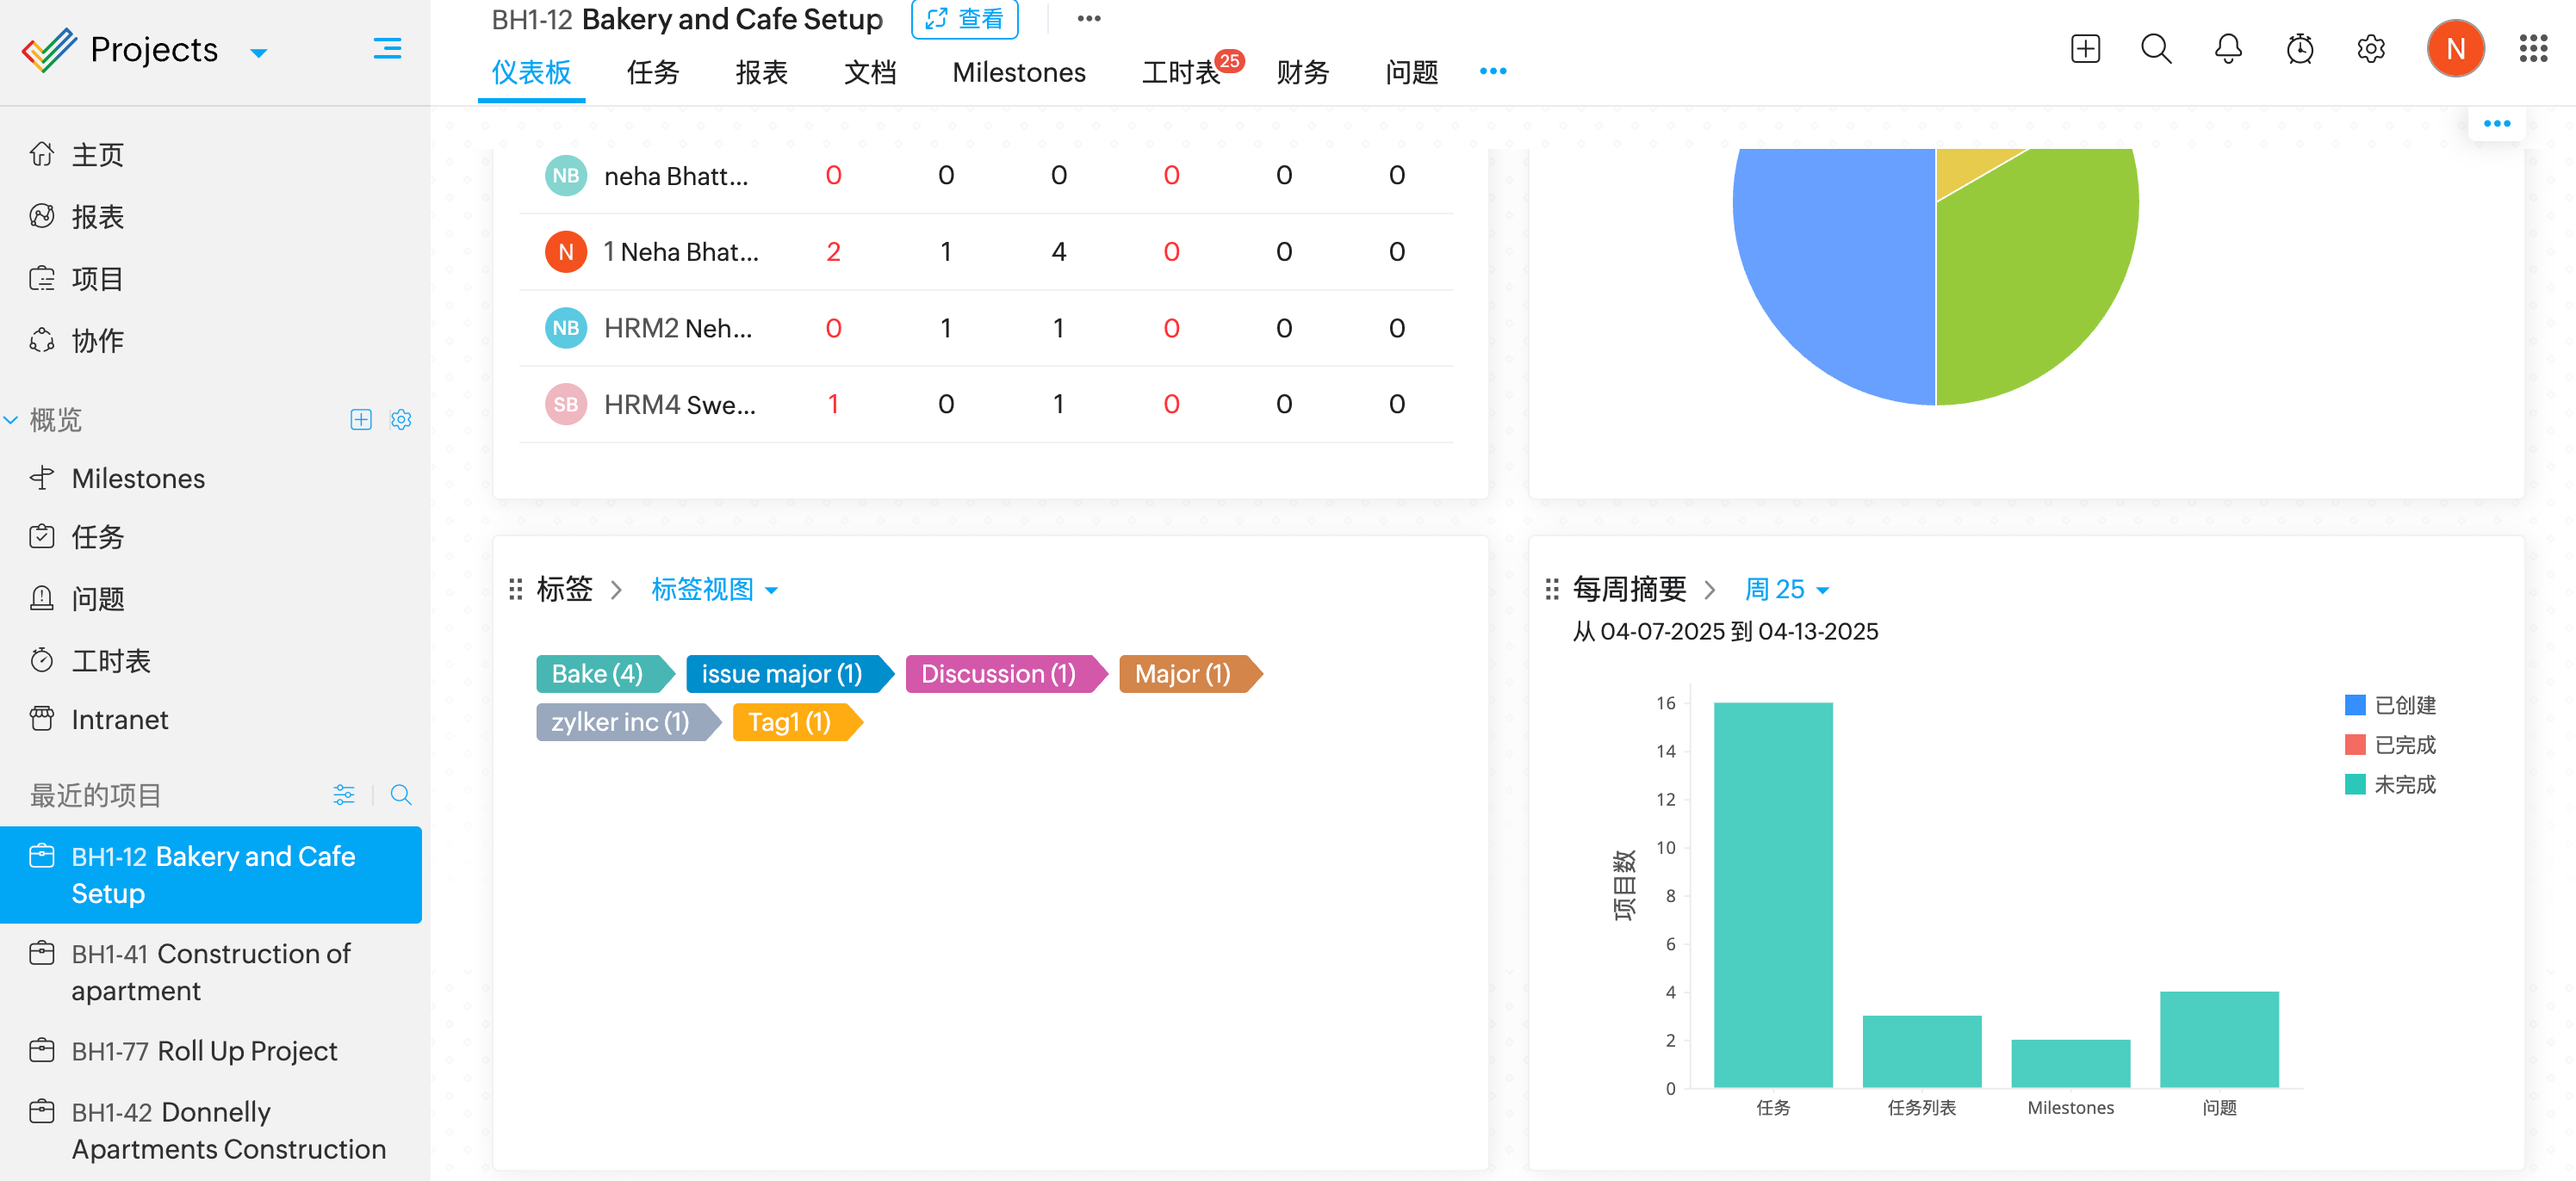
Task: Open the global search magnifier icon
Action: pos(2155,49)
